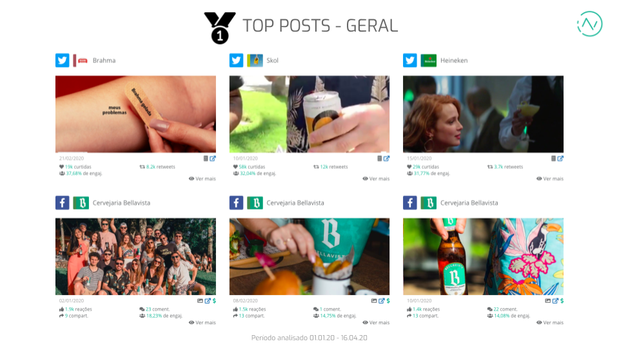
Task: Open external link icon on Brahma post
Action: click(x=213, y=159)
